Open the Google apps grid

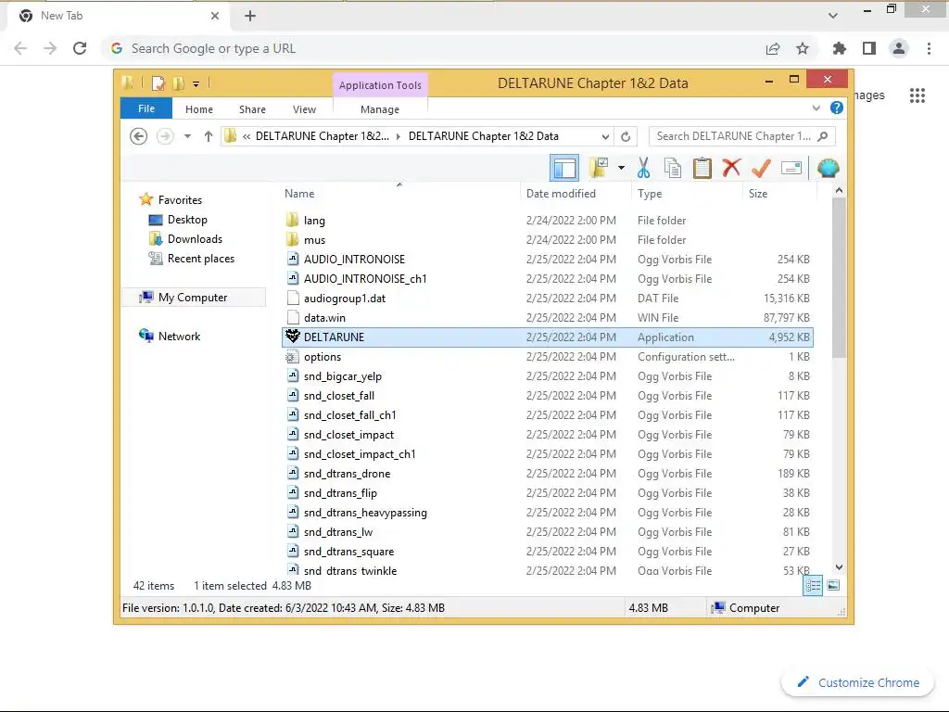(x=917, y=95)
